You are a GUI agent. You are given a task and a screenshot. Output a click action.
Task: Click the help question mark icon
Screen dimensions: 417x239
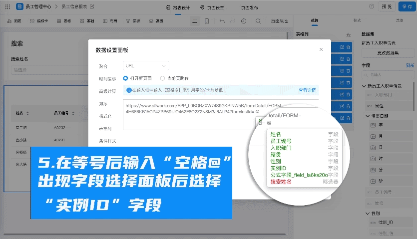tap(372, 6)
